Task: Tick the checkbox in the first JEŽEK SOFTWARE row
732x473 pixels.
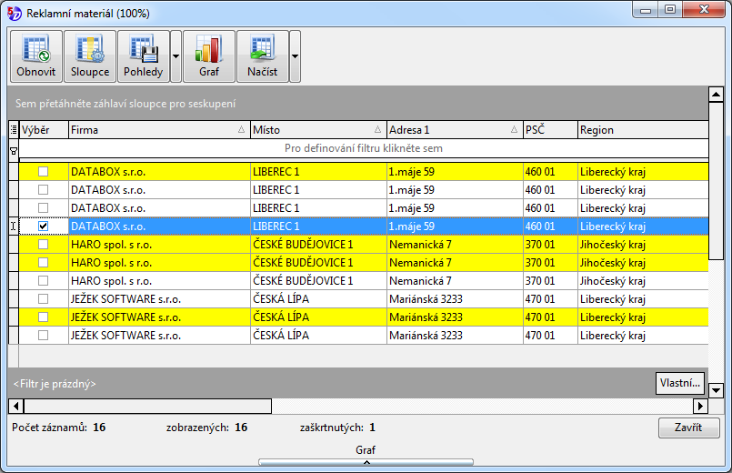Action: click(43, 299)
